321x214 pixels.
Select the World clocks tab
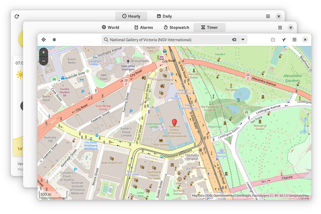pos(110,28)
